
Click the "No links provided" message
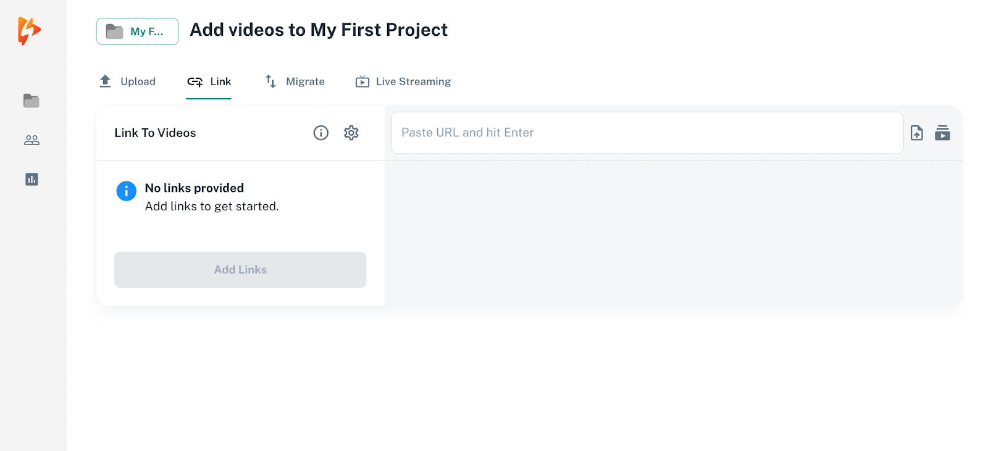click(195, 188)
